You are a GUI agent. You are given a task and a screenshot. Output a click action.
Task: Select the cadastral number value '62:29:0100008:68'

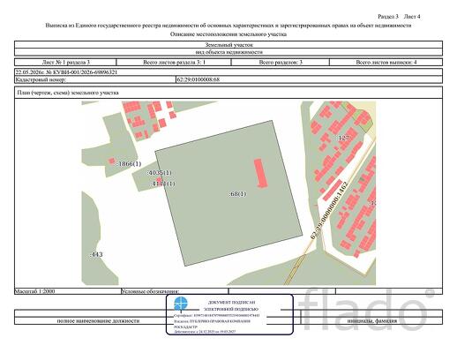(198, 79)
